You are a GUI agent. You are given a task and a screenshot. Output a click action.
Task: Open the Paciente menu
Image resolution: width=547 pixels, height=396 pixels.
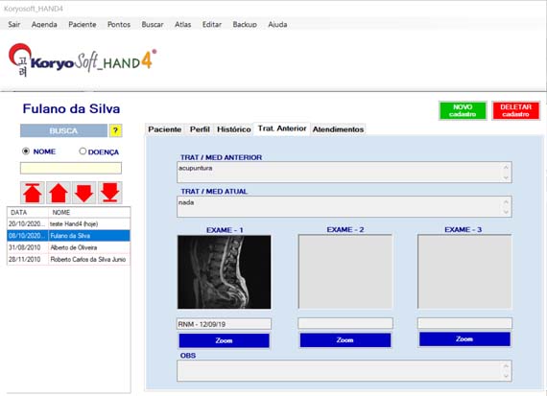point(83,24)
